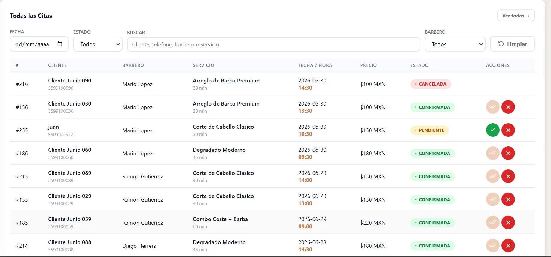Click the Todas las Citas heading
Screen dimensions: 551x257
(31, 16)
